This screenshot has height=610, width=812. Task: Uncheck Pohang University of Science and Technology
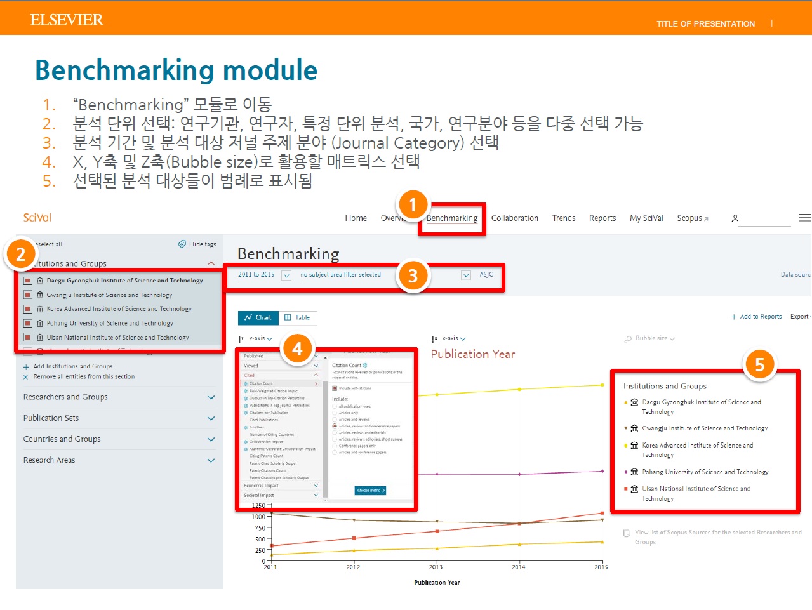click(27, 324)
